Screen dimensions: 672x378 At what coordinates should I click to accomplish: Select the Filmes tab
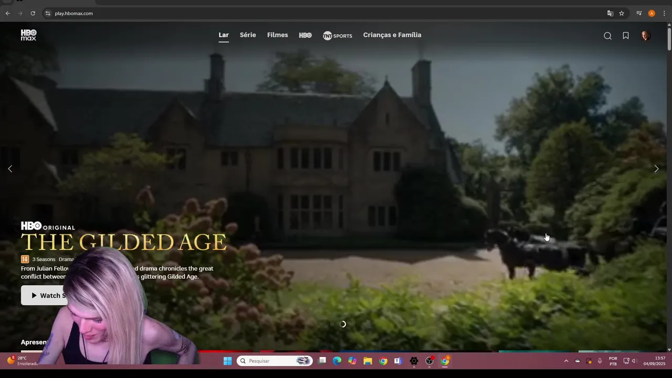point(277,35)
